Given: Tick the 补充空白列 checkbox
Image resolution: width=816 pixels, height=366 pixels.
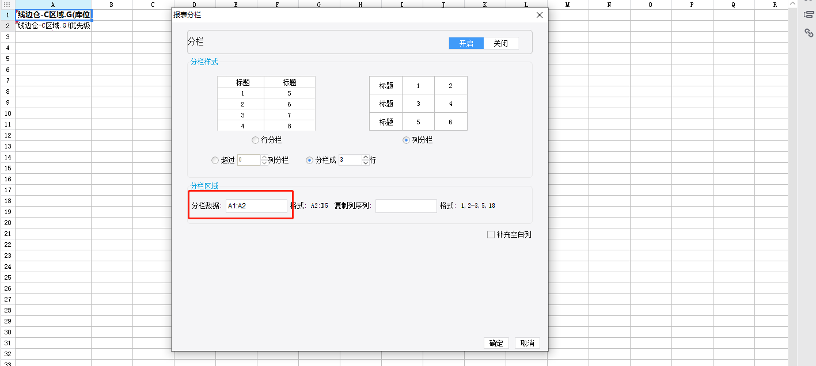Looking at the screenshot, I should [491, 234].
